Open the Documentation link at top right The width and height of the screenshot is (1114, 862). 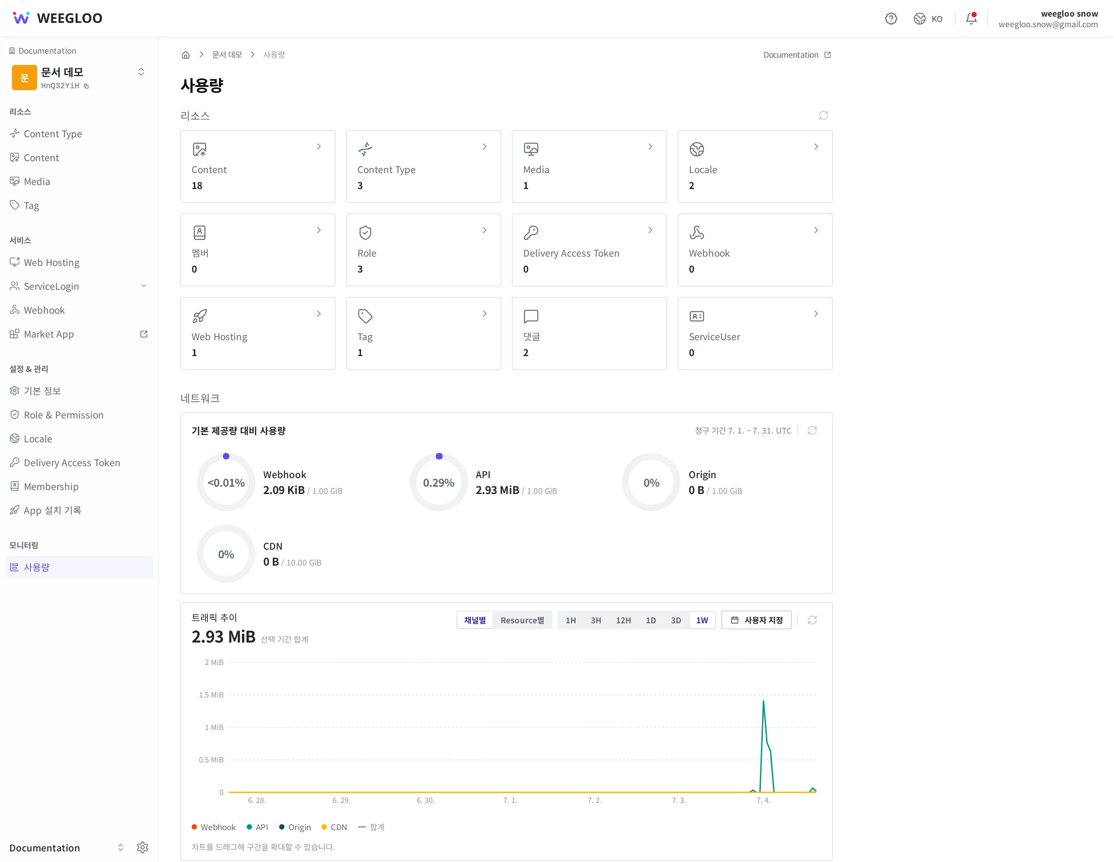point(797,55)
